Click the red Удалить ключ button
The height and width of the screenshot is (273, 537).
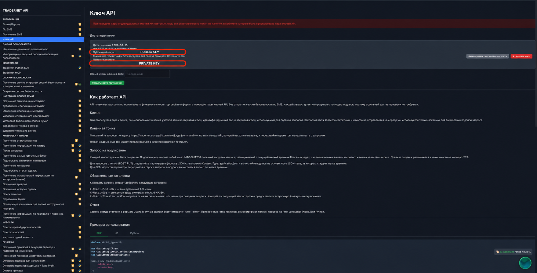click(x=521, y=56)
